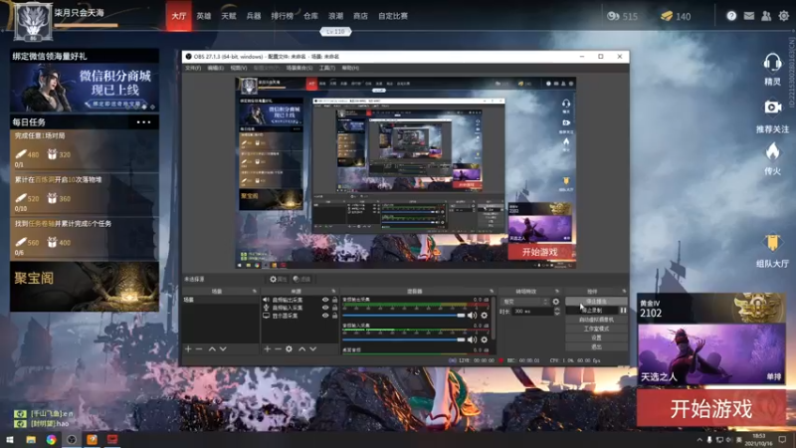Mute 音频输出采集 speaker icon in mixer

(472, 316)
